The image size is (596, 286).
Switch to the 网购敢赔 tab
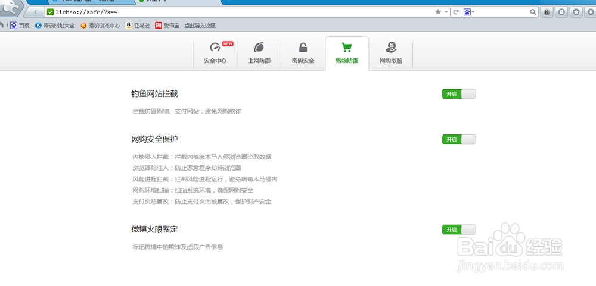(x=391, y=54)
